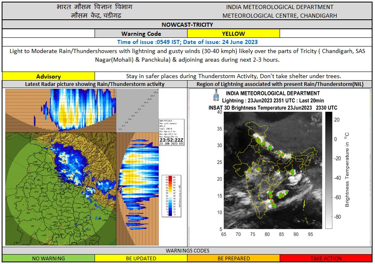Click the Advisory label cell

pyautogui.click(x=49, y=76)
